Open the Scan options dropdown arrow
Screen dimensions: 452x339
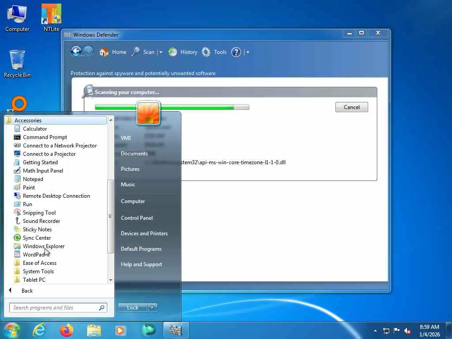tap(161, 52)
